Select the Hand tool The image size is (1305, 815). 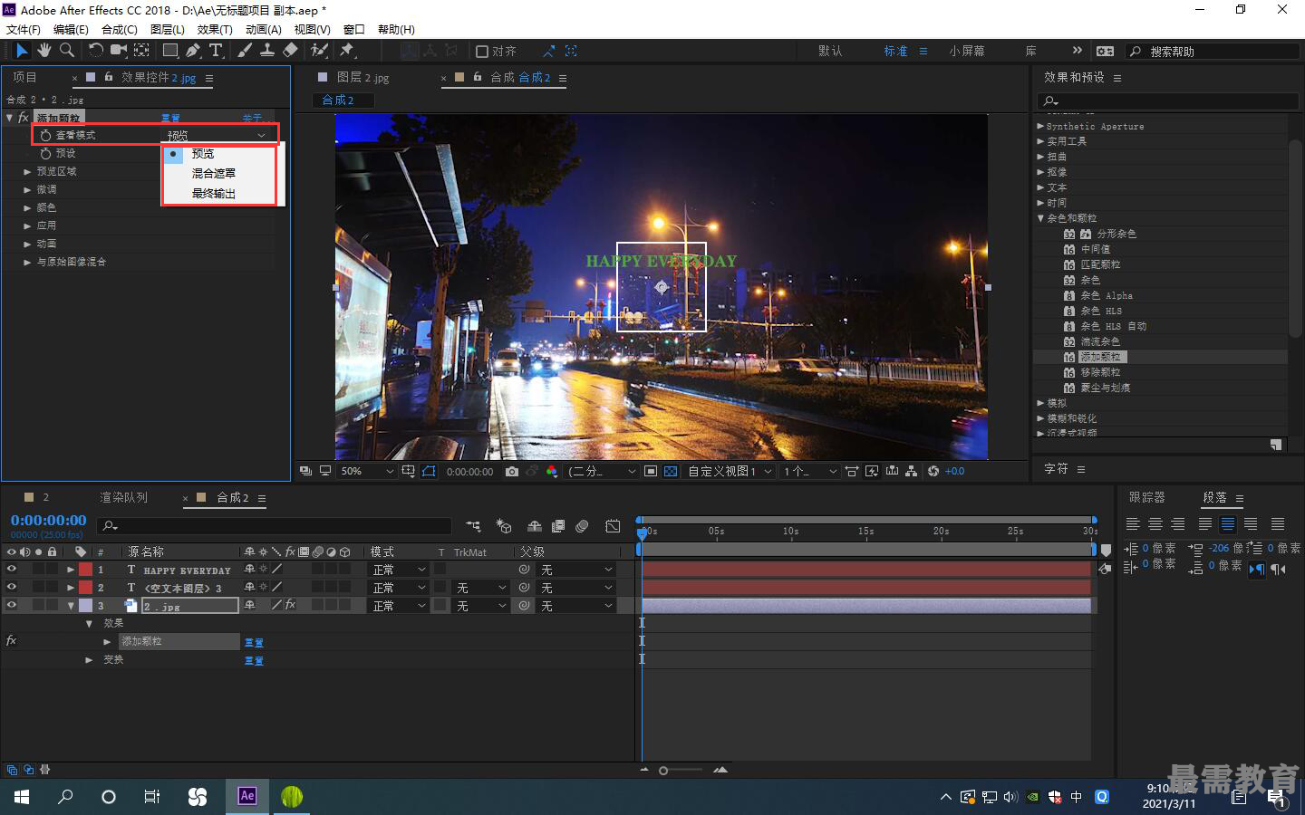pyautogui.click(x=44, y=51)
